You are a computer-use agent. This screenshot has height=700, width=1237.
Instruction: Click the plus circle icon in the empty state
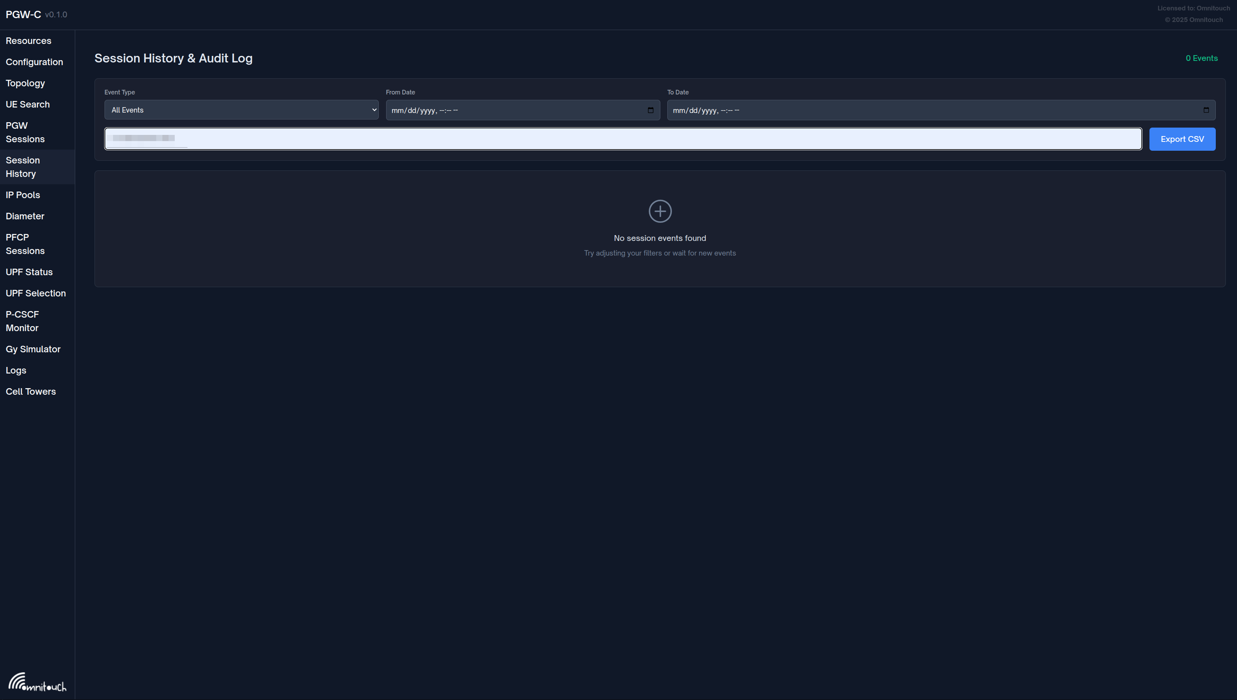pyautogui.click(x=660, y=211)
